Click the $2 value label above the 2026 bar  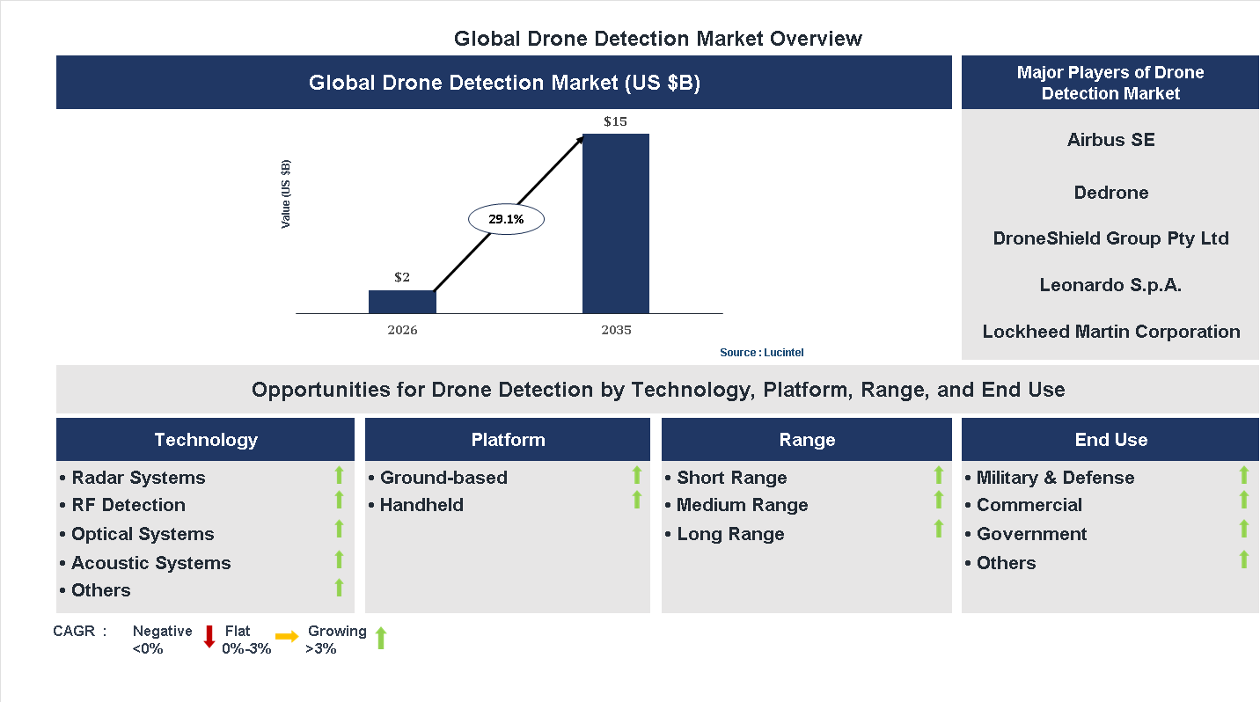pyautogui.click(x=402, y=276)
